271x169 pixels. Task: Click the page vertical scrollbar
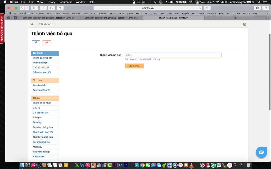click(270, 72)
